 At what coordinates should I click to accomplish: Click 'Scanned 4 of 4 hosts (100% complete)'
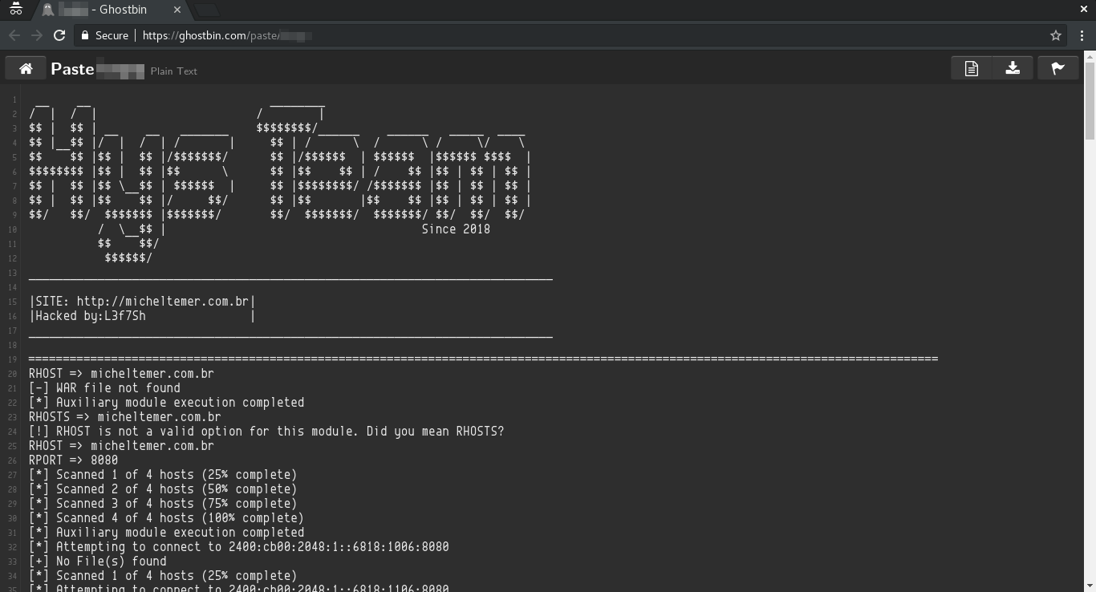pos(166,518)
